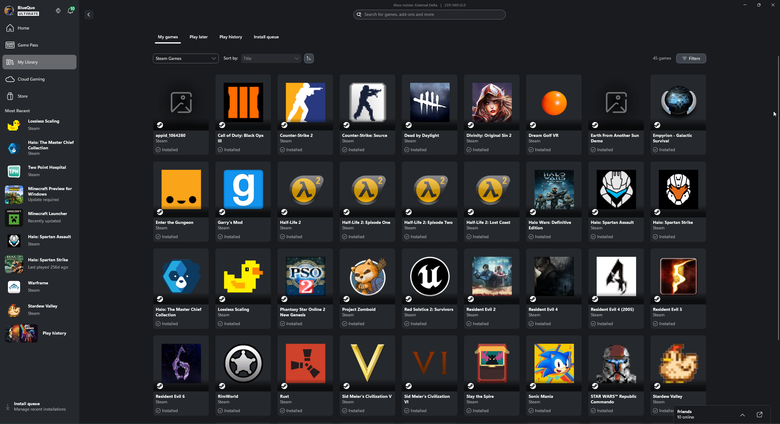Click Manage recent installations
The width and height of the screenshot is (780, 424).
point(39,409)
